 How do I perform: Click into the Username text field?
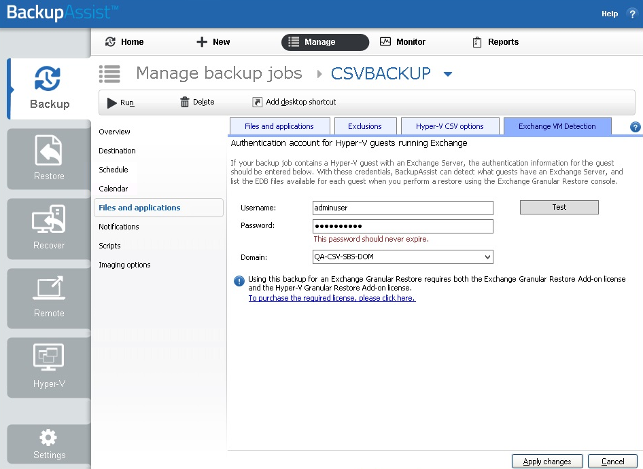point(402,208)
